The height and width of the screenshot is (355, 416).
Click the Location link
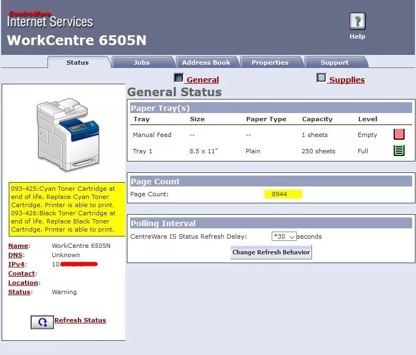coord(23,283)
